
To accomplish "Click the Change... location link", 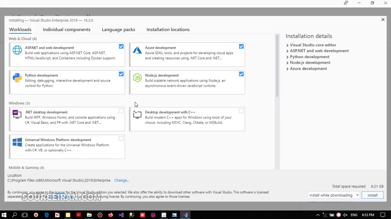I will pyautogui.click(x=122, y=180).
